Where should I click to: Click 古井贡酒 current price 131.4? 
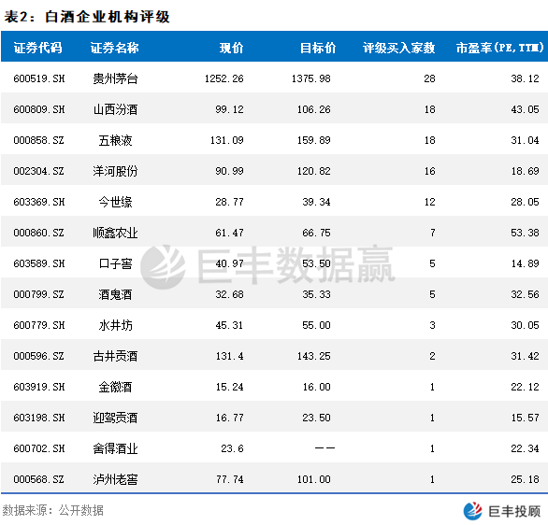click(x=230, y=356)
